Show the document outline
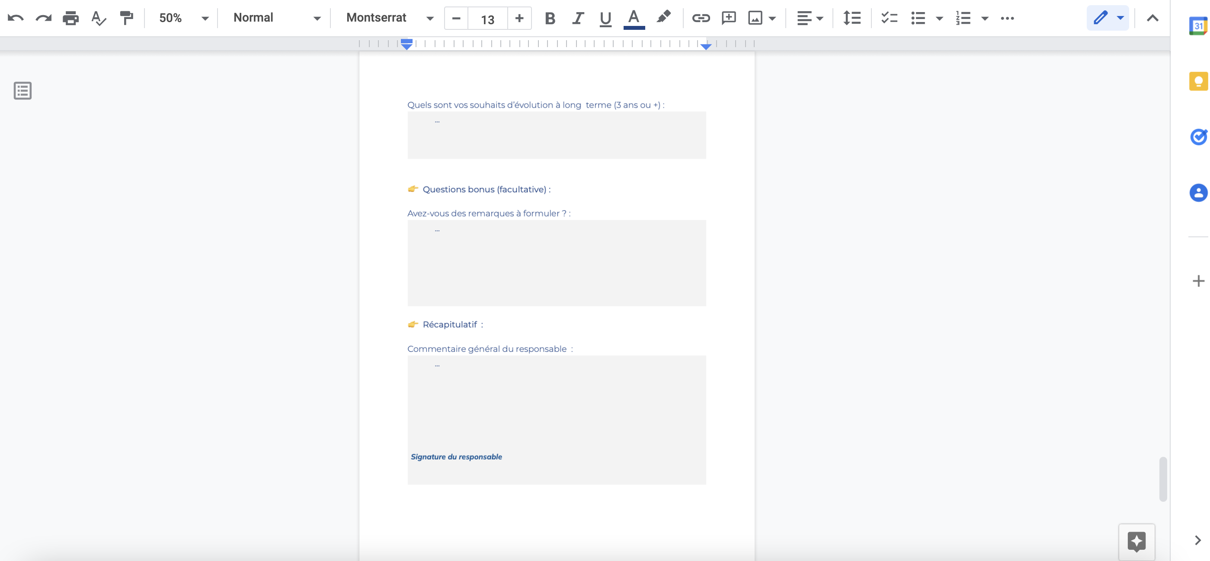Screen dimensions: 1210x561 [x=22, y=91]
